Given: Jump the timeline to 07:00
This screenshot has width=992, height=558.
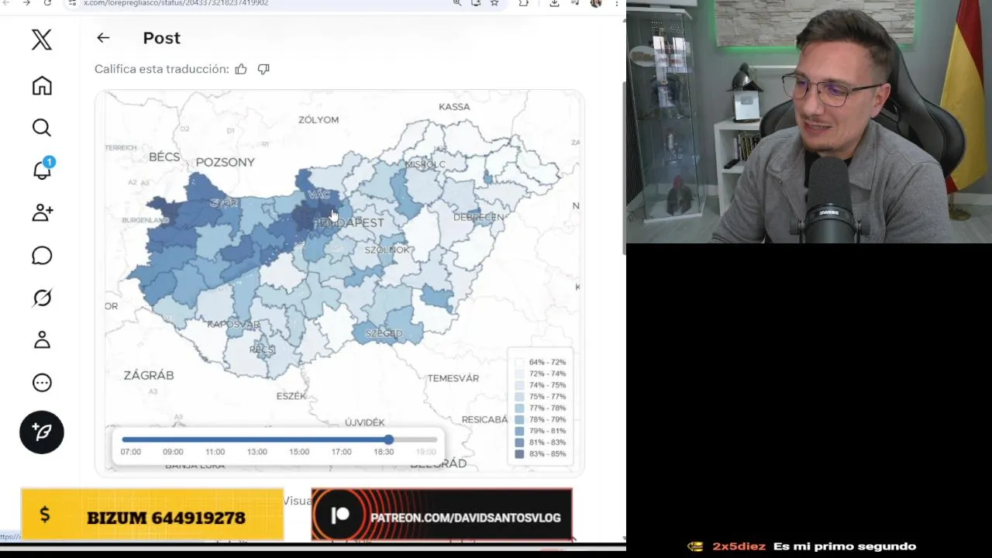Looking at the screenshot, I should pyautogui.click(x=130, y=452).
